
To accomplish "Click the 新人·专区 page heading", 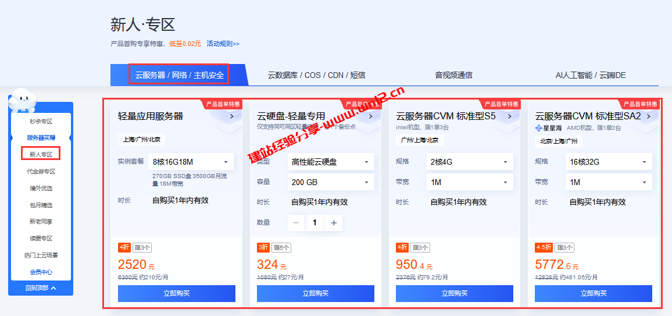I will (143, 25).
